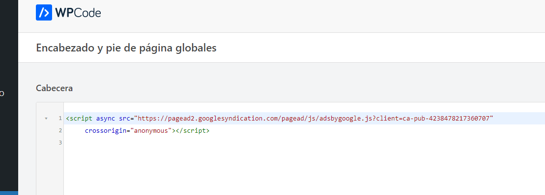Image resolution: width=545 pixels, height=195 pixels.
Task: Click the Encabezado y pie de página globales heading
Action: (x=126, y=48)
